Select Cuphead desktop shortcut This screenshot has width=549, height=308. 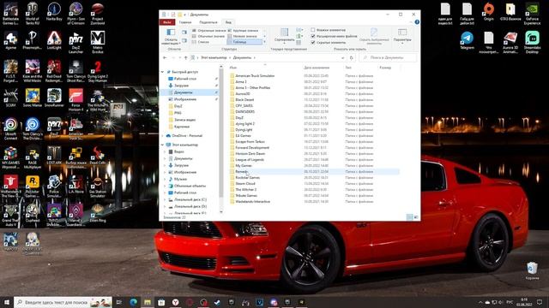[33, 213]
